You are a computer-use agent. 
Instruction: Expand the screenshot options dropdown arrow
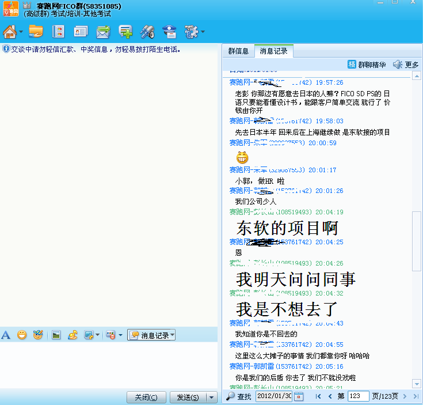(98, 335)
